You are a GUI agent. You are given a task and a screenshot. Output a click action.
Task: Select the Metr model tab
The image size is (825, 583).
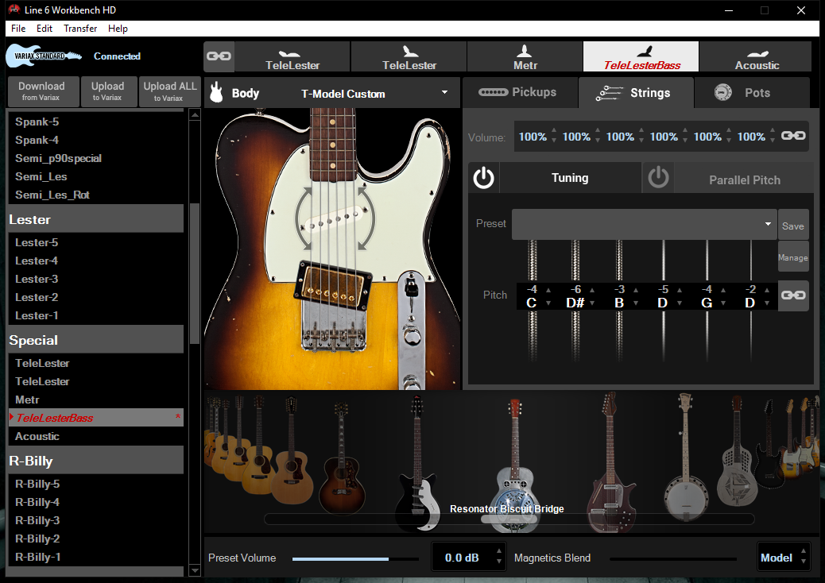[525, 56]
